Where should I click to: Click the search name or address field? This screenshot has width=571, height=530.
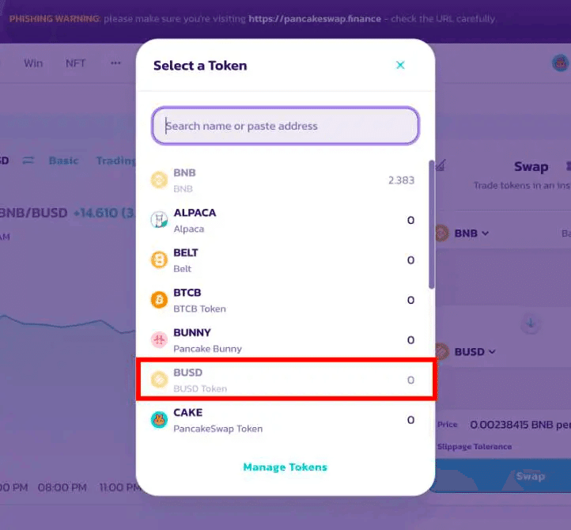coord(285,126)
